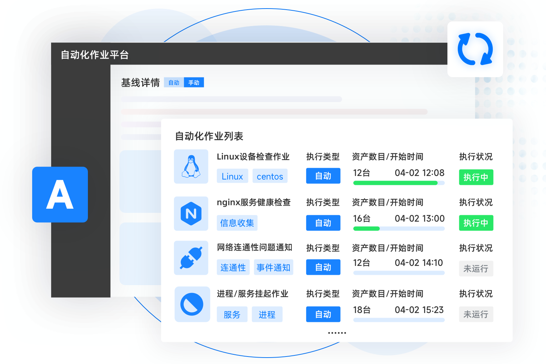Switch baseline details to 手动 mode
The width and height of the screenshot is (546, 364).
(194, 82)
